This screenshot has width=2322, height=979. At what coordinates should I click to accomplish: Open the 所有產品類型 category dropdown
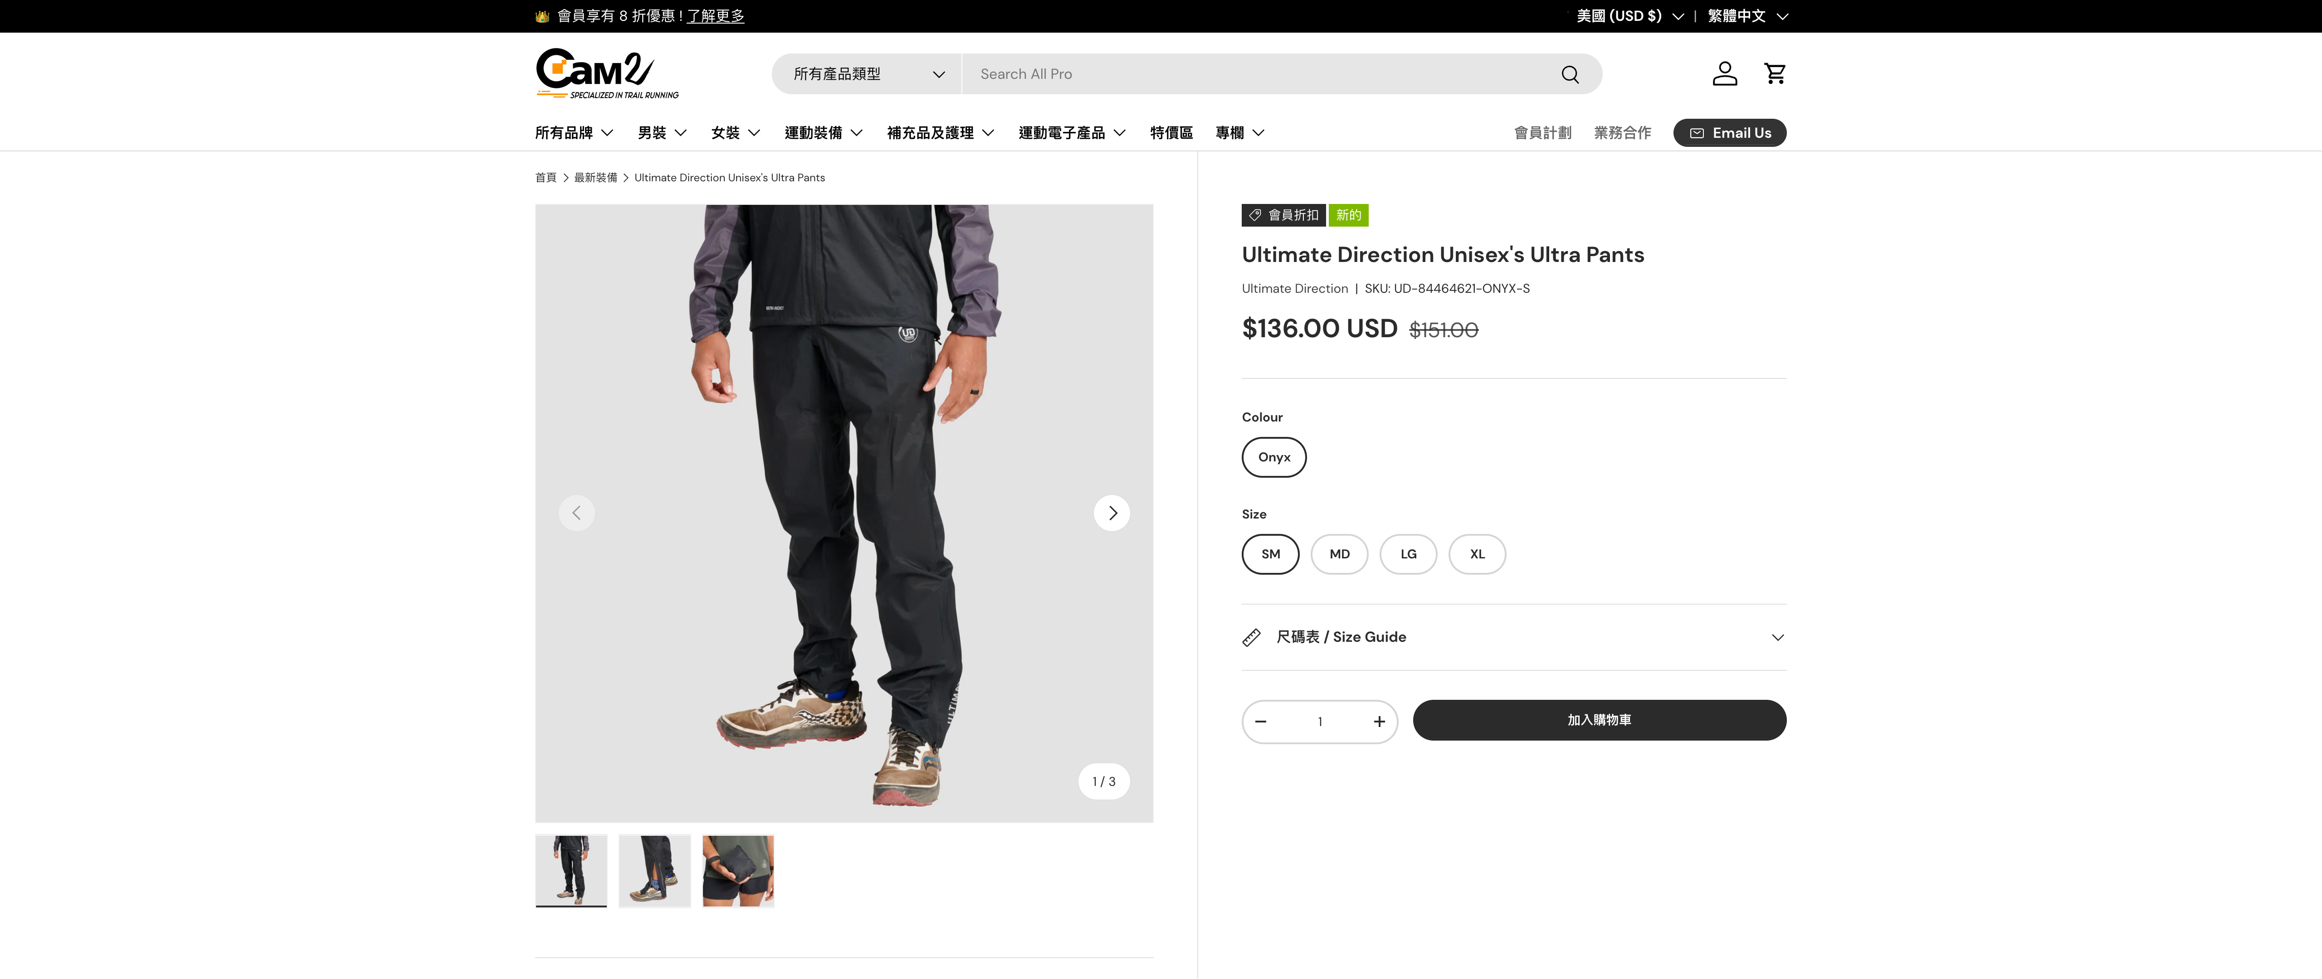pos(867,74)
